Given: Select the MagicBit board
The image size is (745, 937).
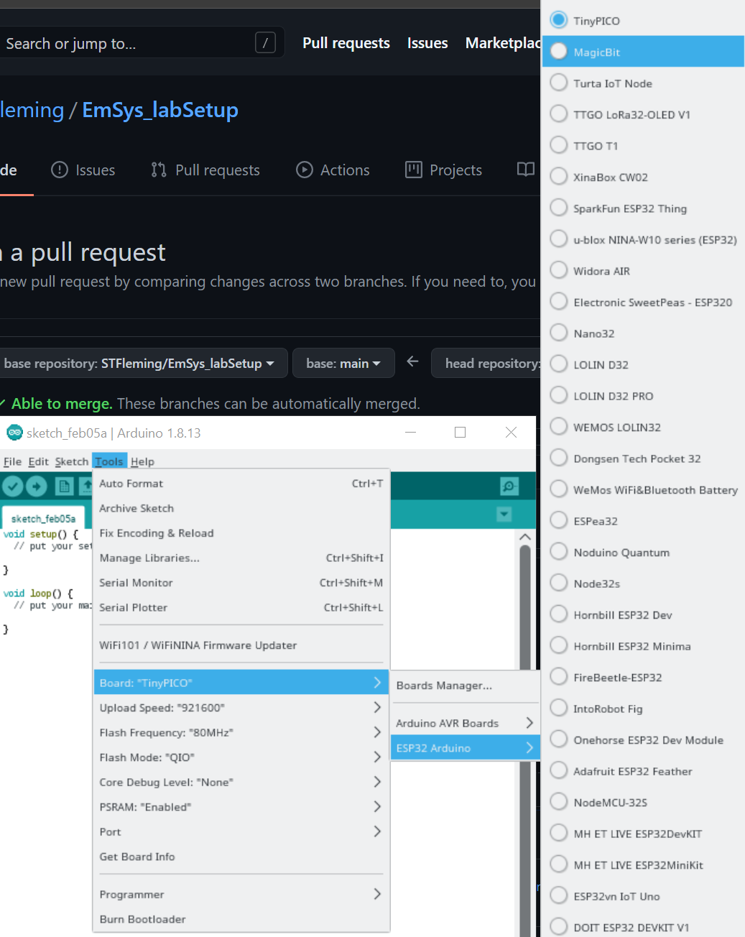Looking at the screenshot, I should click(x=644, y=52).
